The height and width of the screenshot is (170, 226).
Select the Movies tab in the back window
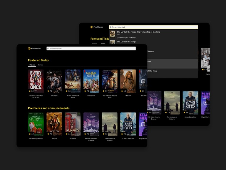click(x=95, y=43)
